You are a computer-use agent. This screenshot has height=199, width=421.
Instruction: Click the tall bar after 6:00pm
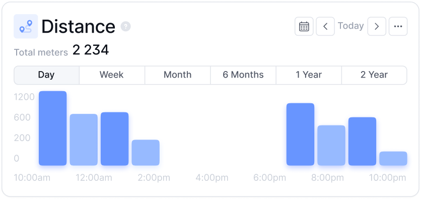[x=300, y=135]
